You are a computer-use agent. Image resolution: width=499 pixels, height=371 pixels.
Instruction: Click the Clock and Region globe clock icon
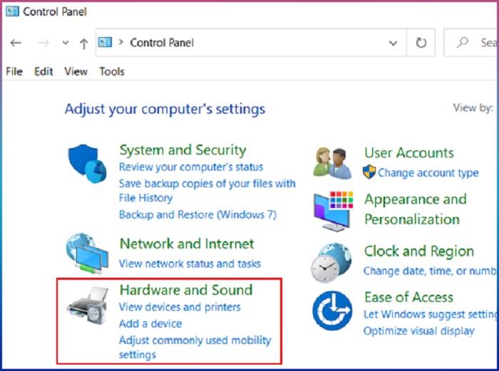coord(331,263)
